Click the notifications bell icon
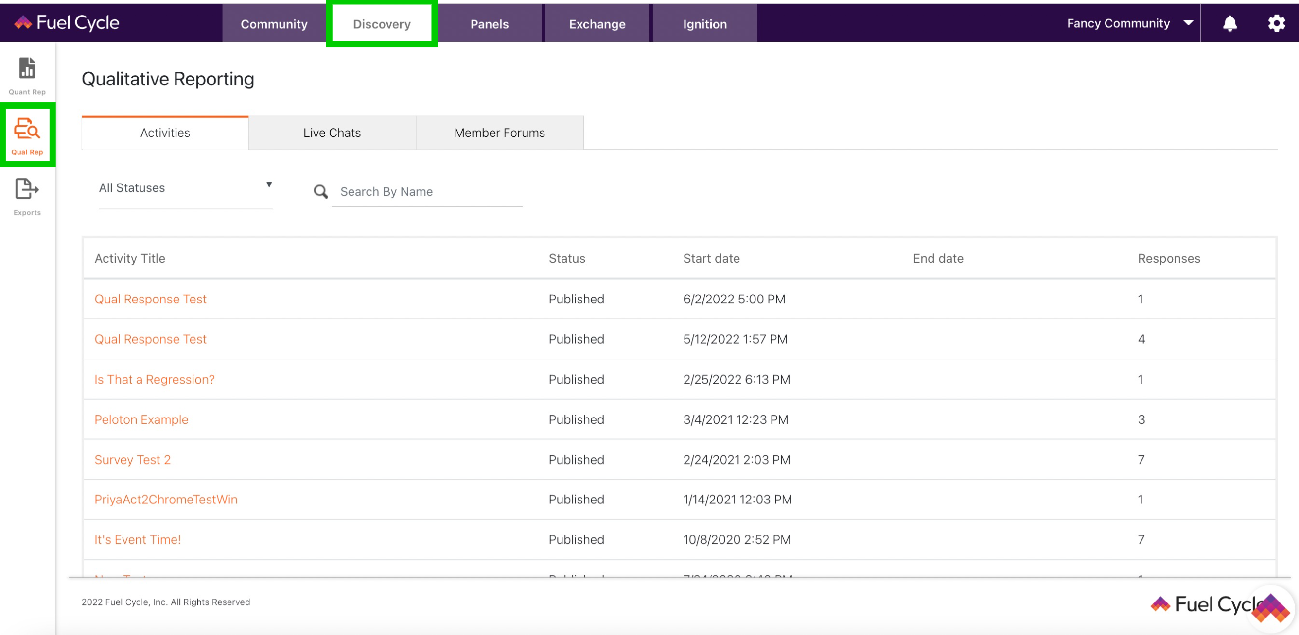The image size is (1299, 635). tap(1229, 23)
